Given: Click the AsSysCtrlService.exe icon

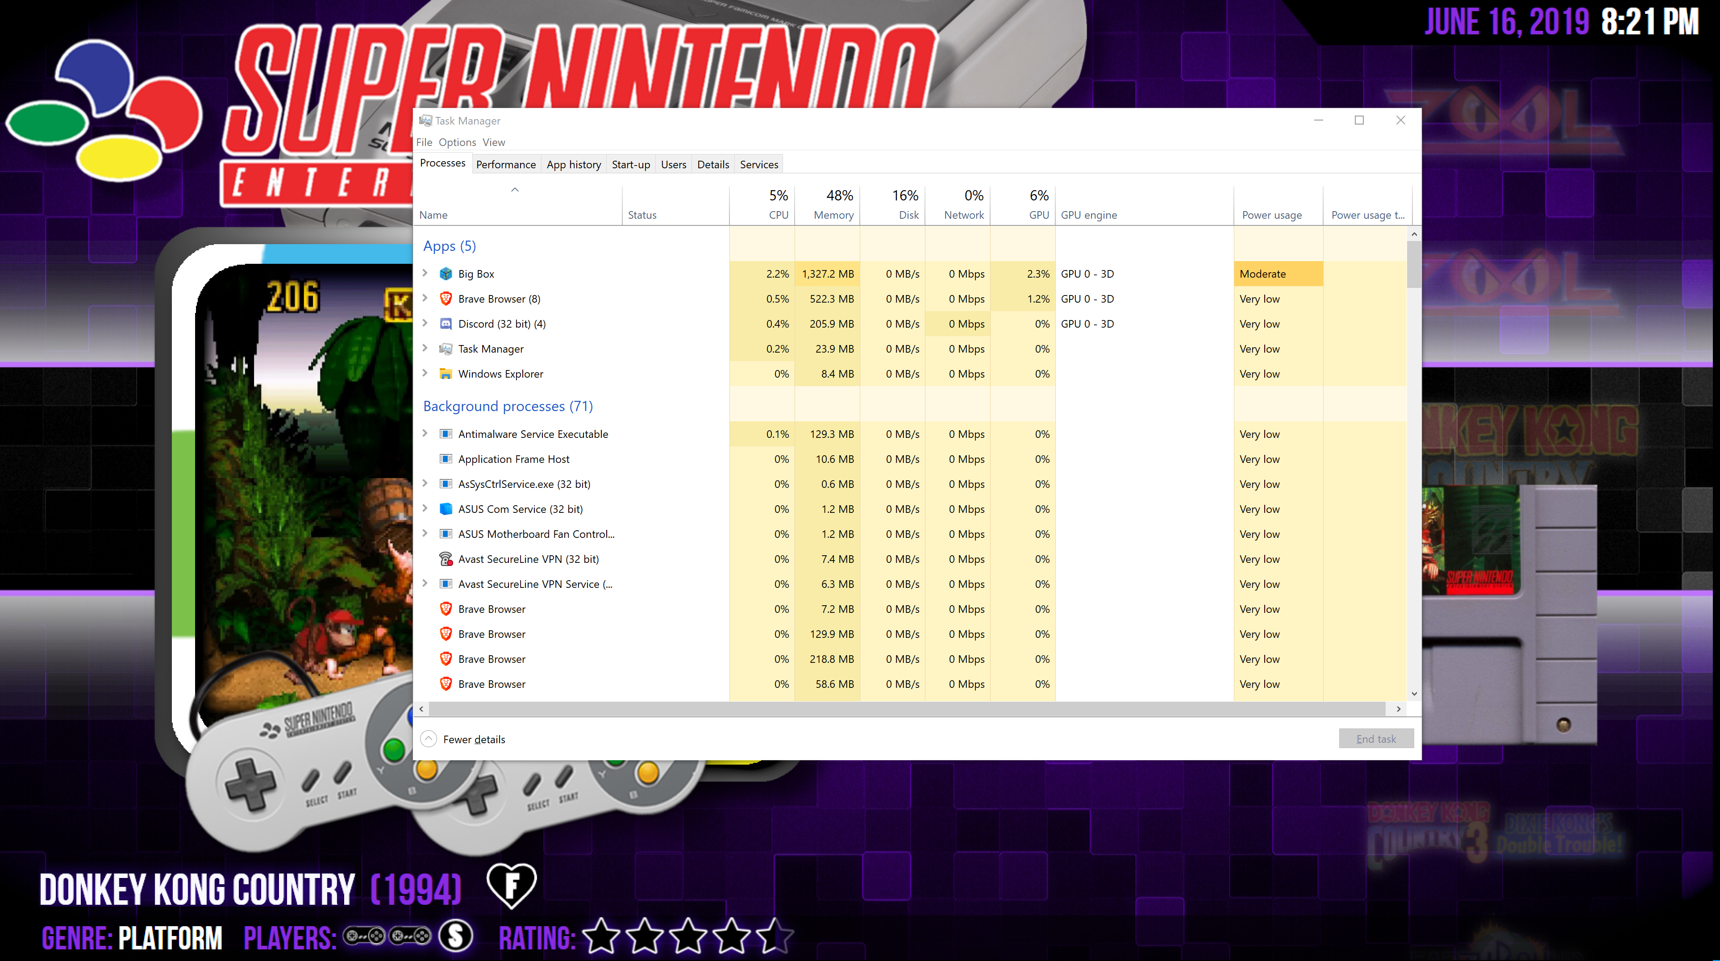Looking at the screenshot, I should coord(446,484).
